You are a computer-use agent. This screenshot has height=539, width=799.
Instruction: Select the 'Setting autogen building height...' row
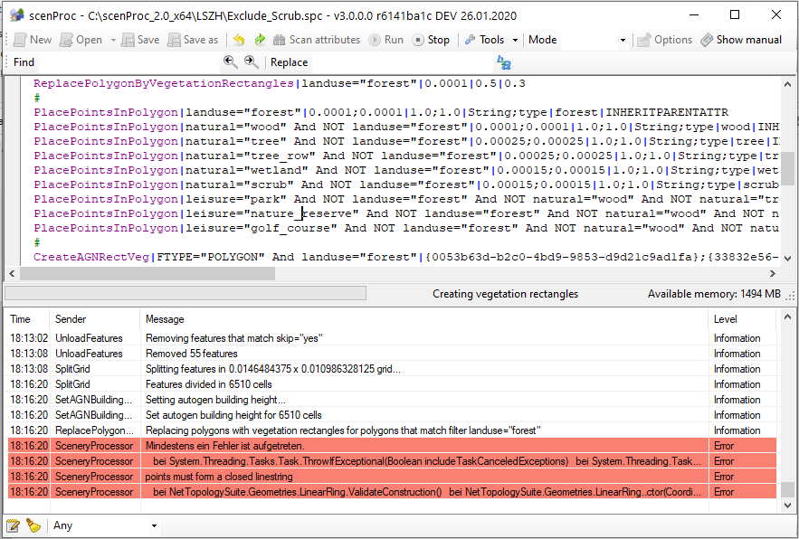click(x=393, y=400)
